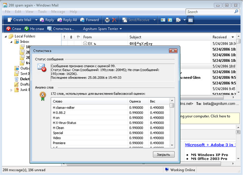The height and width of the screenshot is (175, 243).
Task: Select the 'Video' word row
Action: pyautogui.click(x=110, y=138)
